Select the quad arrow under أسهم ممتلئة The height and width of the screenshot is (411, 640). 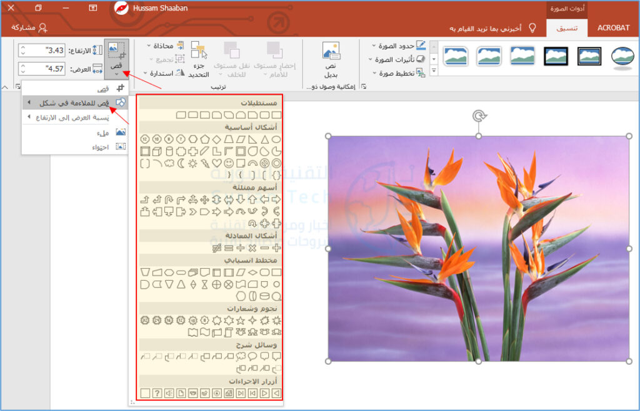point(204,200)
